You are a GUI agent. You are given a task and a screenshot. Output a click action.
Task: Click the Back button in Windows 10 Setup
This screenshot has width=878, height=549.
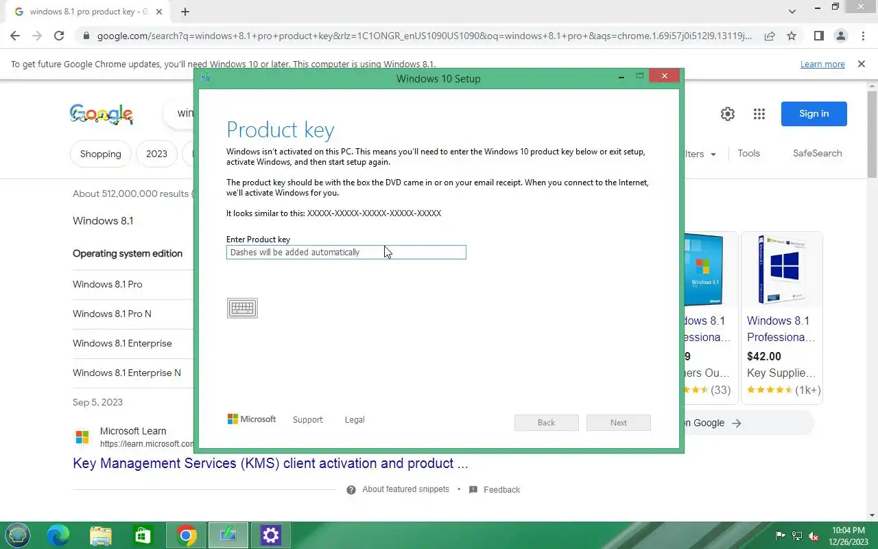547,423
